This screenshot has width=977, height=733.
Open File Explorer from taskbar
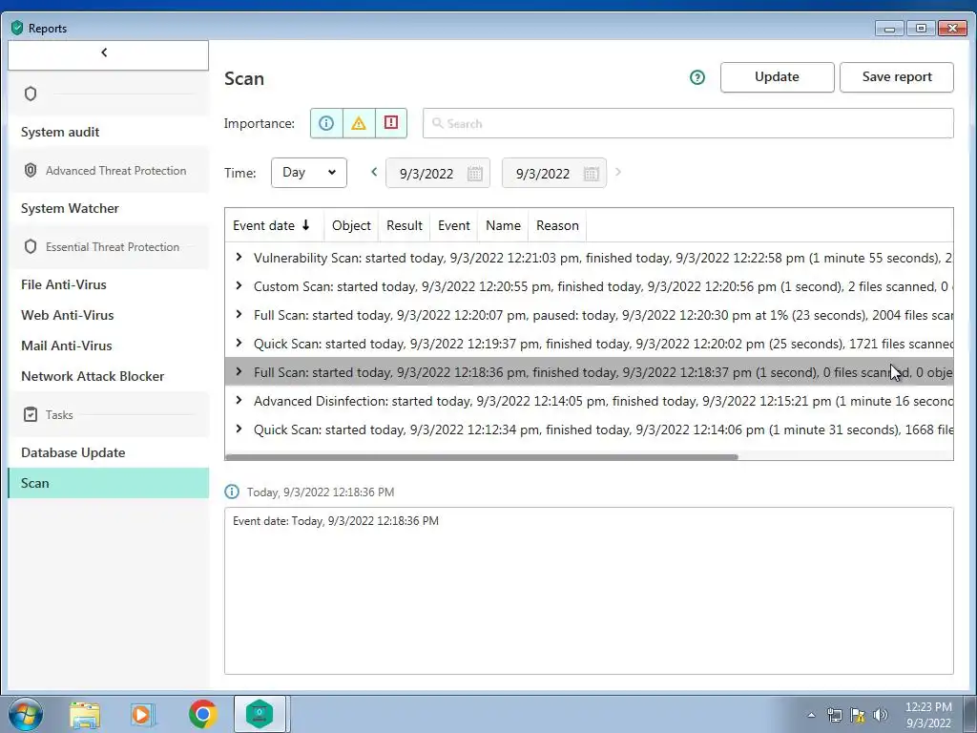coord(85,715)
